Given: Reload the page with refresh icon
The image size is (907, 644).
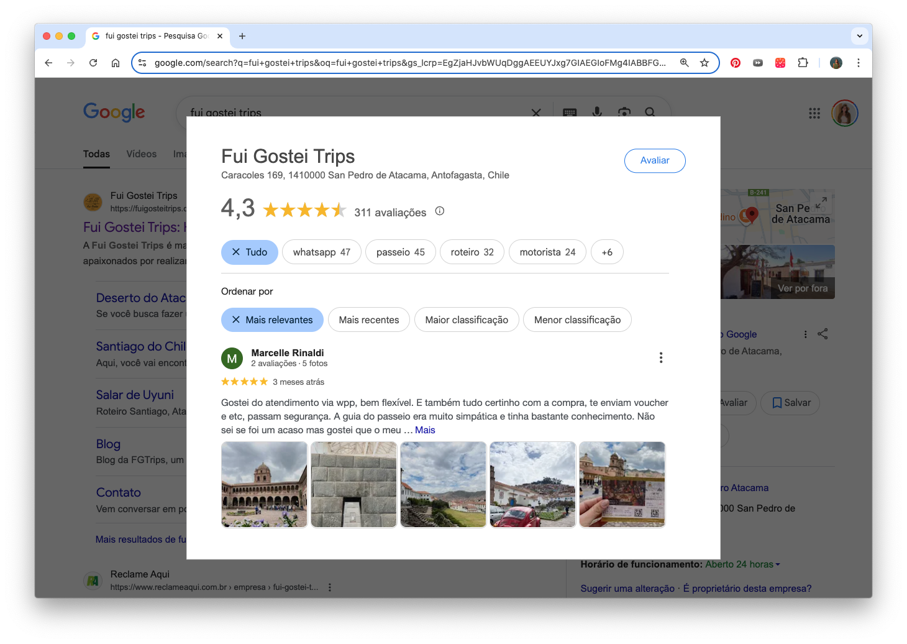Looking at the screenshot, I should pyautogui.click(x=93, y=63).
